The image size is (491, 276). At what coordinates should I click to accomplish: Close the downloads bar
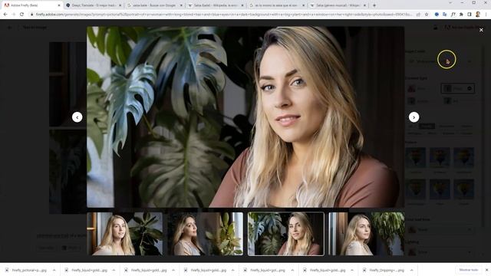coord(486,270)
